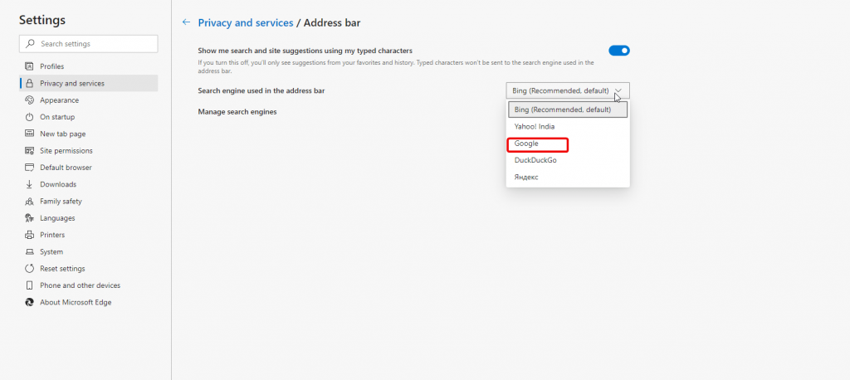Click the Show me search and site suggestions heading
This screenshot has width=850, height=380.
tap(305, 51)
